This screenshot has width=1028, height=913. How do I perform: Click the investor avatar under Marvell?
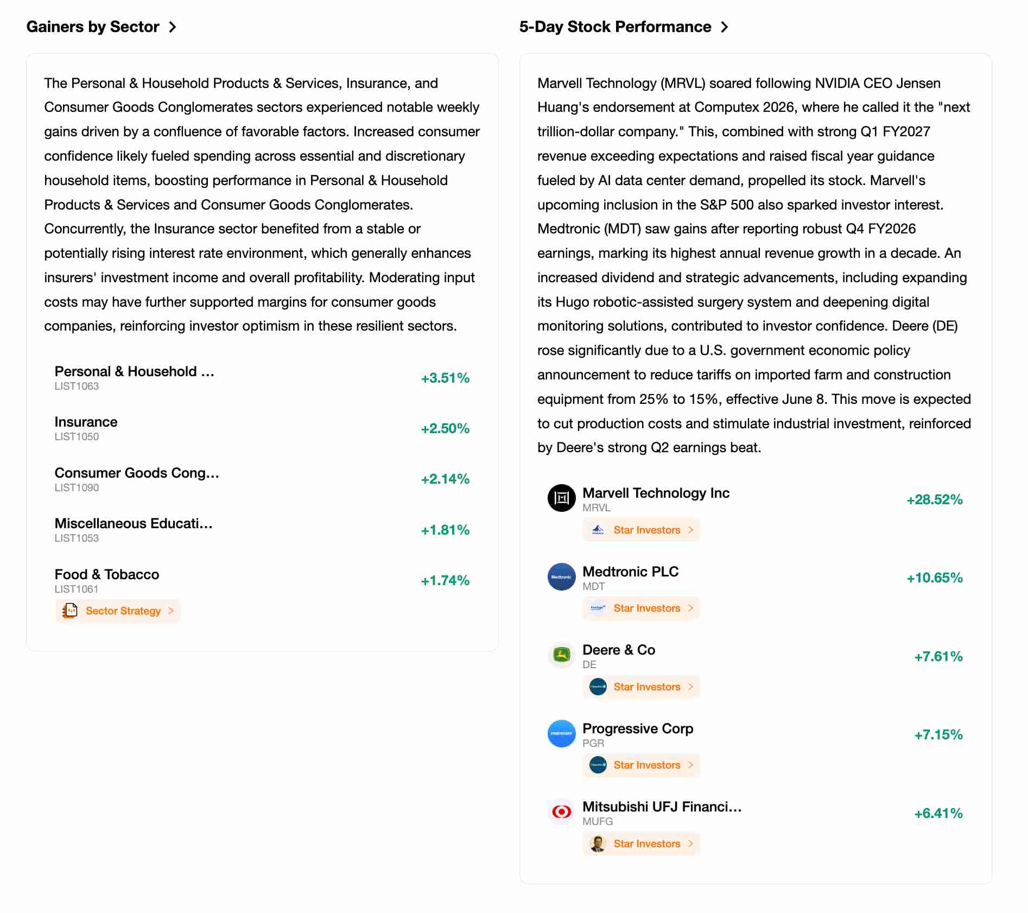598,530
